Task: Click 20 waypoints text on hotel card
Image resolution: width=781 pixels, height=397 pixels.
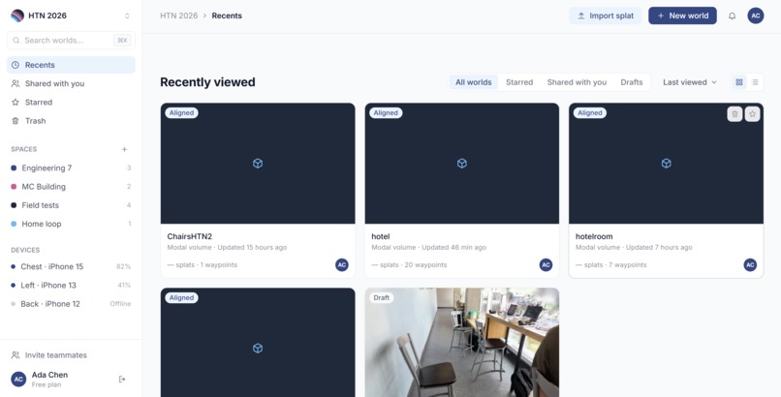Action: (x=425, y=264)
